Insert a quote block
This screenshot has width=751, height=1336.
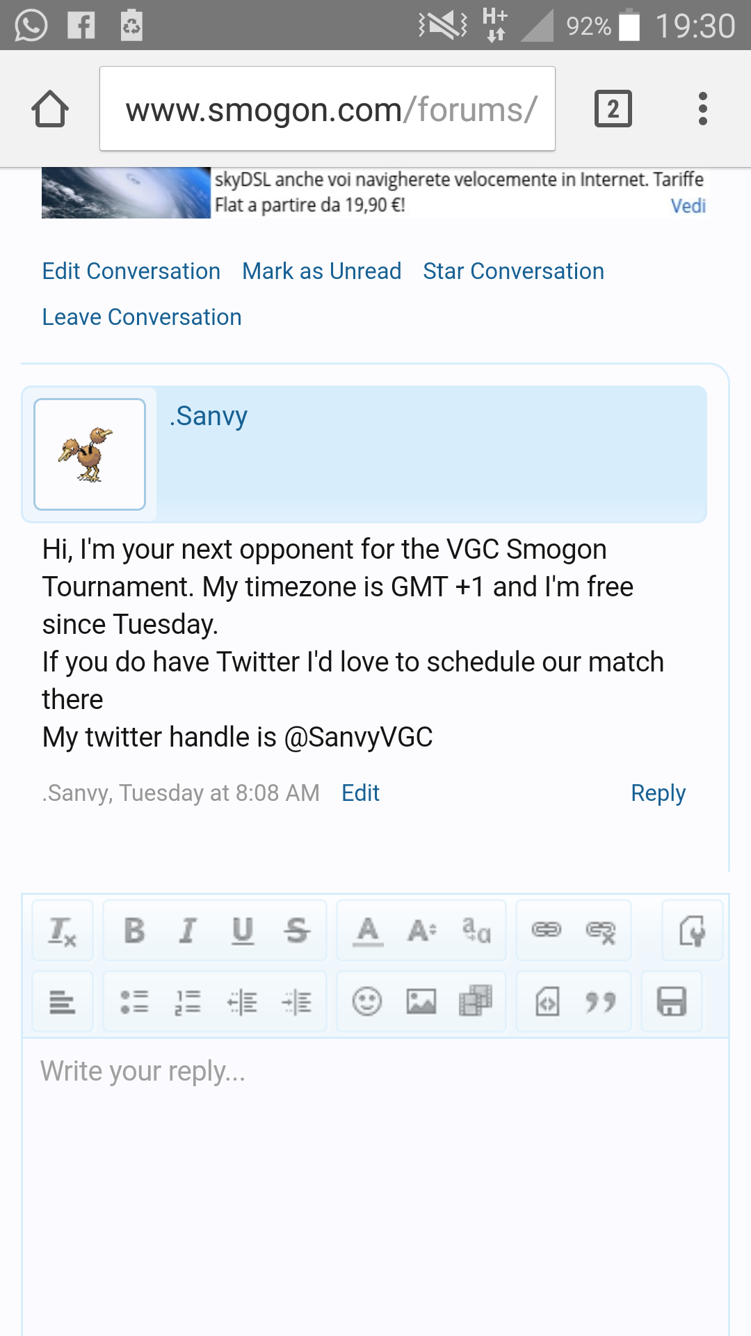pos(601,1003)
